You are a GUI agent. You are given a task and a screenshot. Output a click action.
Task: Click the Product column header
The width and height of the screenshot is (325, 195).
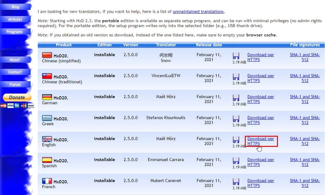click(64, 45)
